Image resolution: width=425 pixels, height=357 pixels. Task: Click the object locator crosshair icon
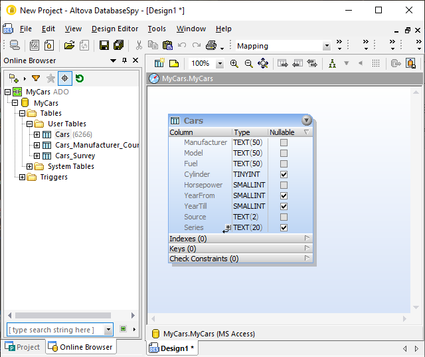tap(65, 78)
